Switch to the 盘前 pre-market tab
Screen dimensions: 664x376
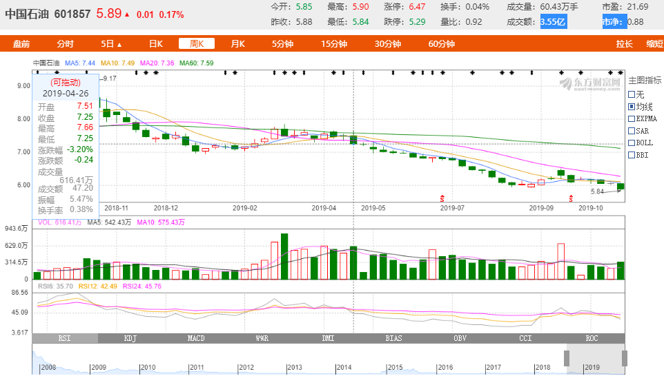tap(21, 44)
